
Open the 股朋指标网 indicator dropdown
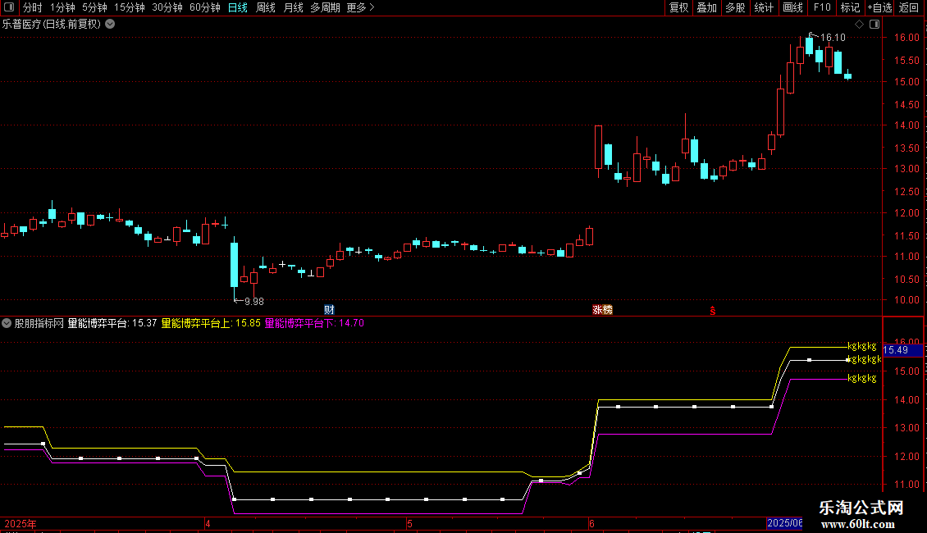point(7,323)
